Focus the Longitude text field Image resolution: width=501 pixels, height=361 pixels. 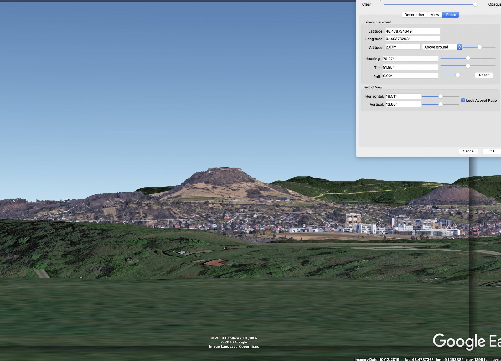pyautogui.click(x=412, y=39)
